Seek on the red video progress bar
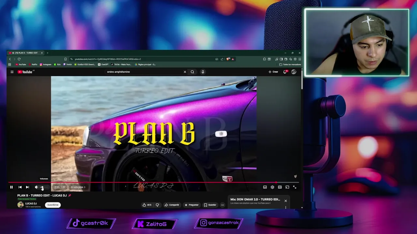The width and height of the screenshot is (417, 234). pyautogui.click(x=153, y=183)
